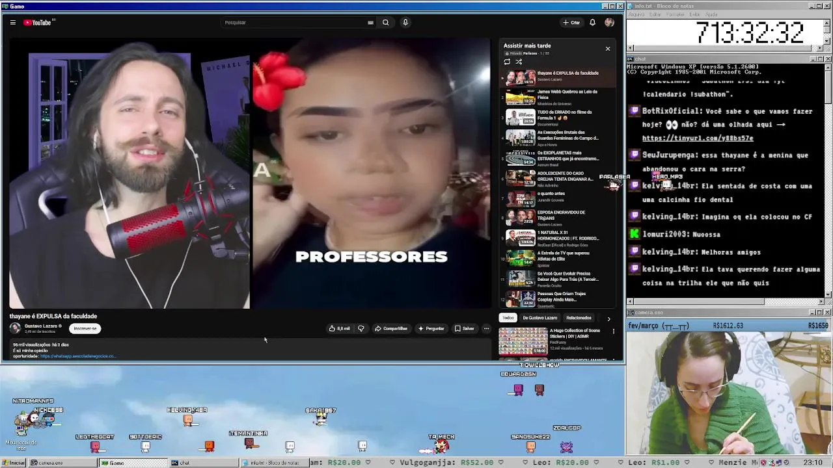
Task: Open on-screen keyboard in search box
Action: click(370, 22)
